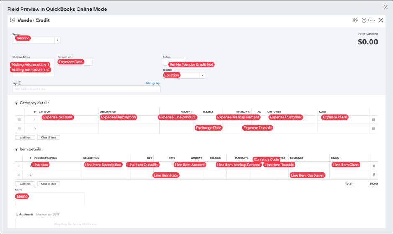Click the Expense Account field label
The width and height of the screenshot is (393, 234).
pyautogui.click(x=58, y=117)
